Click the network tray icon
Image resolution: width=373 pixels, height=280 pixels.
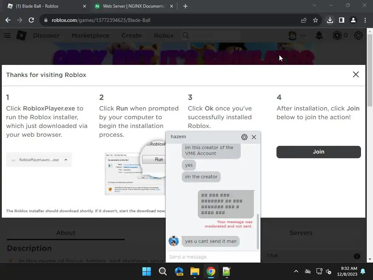[319, 271]
